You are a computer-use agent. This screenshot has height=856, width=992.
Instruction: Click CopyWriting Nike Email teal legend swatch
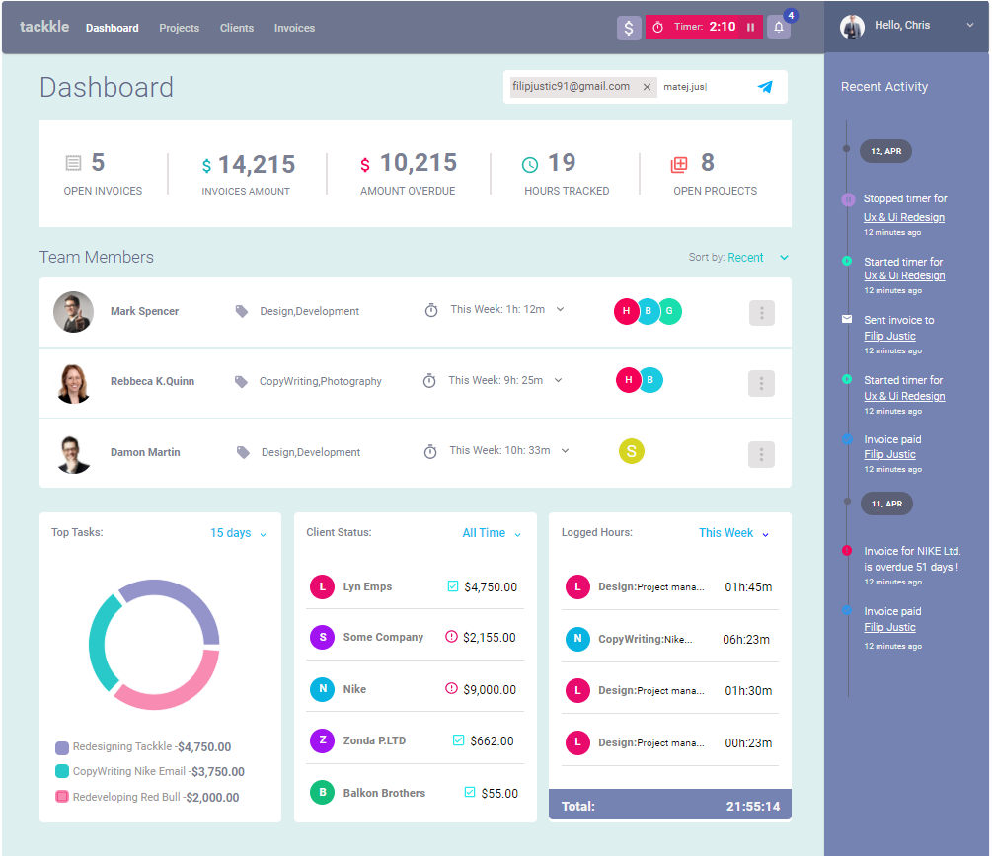pyautogui.click(x=62, y=771)
